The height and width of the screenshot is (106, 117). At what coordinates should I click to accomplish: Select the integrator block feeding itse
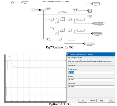click(70, 30)
